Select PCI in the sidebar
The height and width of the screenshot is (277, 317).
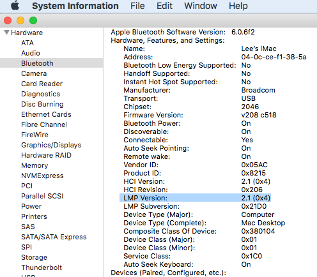tap(27, 186)
